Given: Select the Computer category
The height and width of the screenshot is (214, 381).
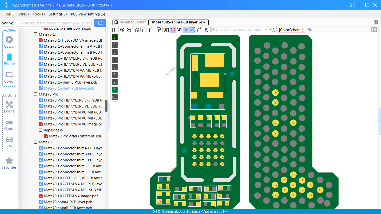Looking at the screenshot, I should [9, 77].
